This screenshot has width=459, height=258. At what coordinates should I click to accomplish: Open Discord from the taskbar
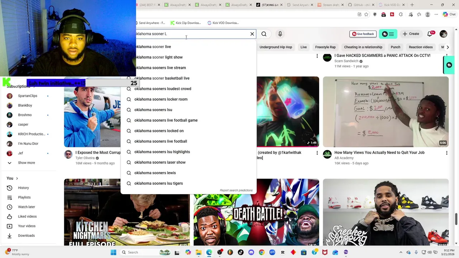coord(251,252)
